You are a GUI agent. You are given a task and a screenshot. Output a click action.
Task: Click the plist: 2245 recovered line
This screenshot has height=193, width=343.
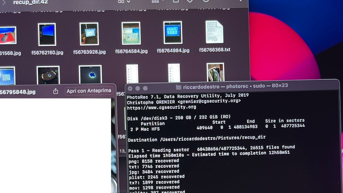click(156, 177)
